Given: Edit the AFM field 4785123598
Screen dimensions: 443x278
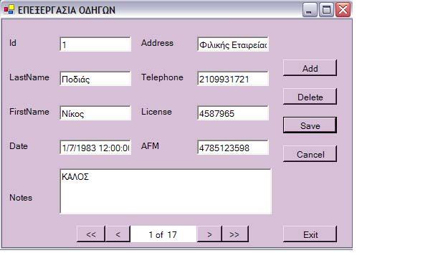Looking at the screenshot, I should coord(233,148).
